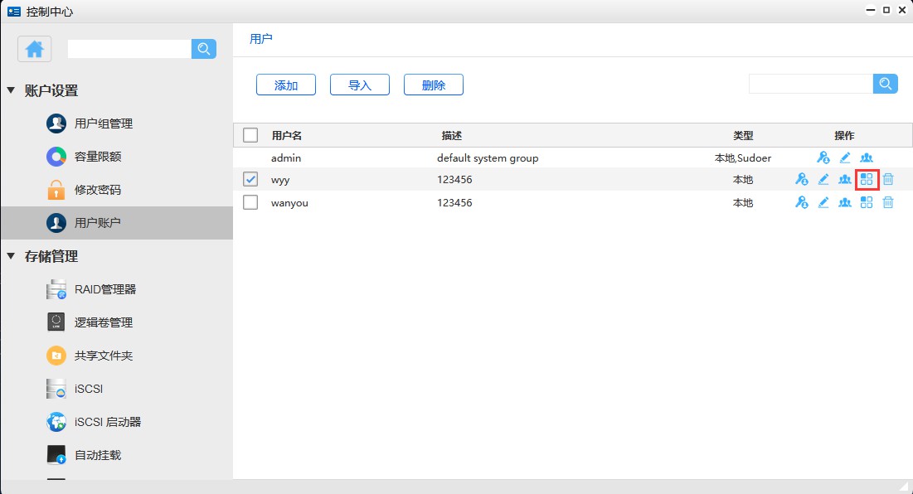Open app permissions for user wyy
Viewport: 913px width, 494px height.
tap(867, 179)
